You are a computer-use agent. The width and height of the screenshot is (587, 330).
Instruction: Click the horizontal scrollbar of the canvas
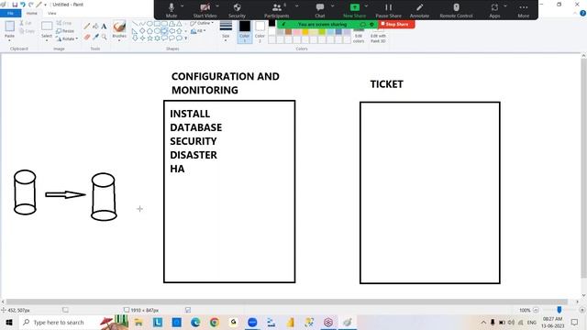[x=287, y=302]
